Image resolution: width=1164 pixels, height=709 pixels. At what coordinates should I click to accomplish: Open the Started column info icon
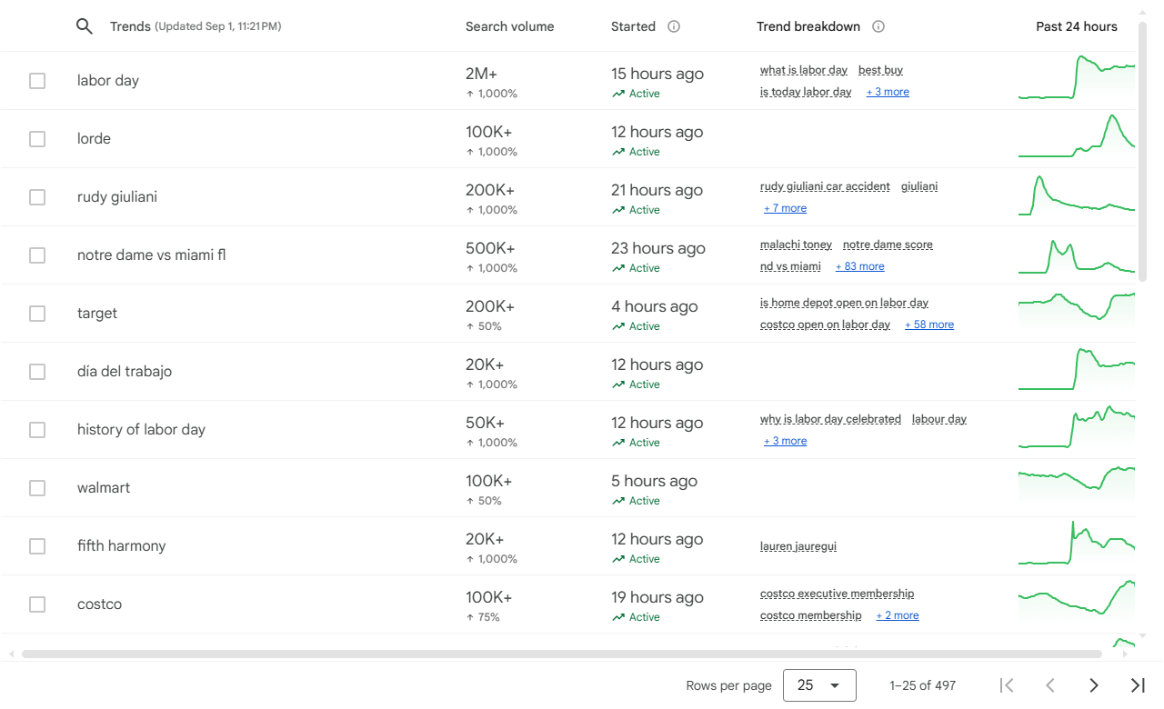674,26
